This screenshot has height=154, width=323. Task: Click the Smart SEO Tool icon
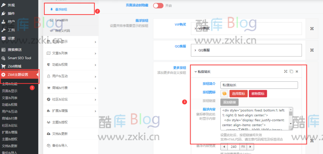tap(3, 58)
